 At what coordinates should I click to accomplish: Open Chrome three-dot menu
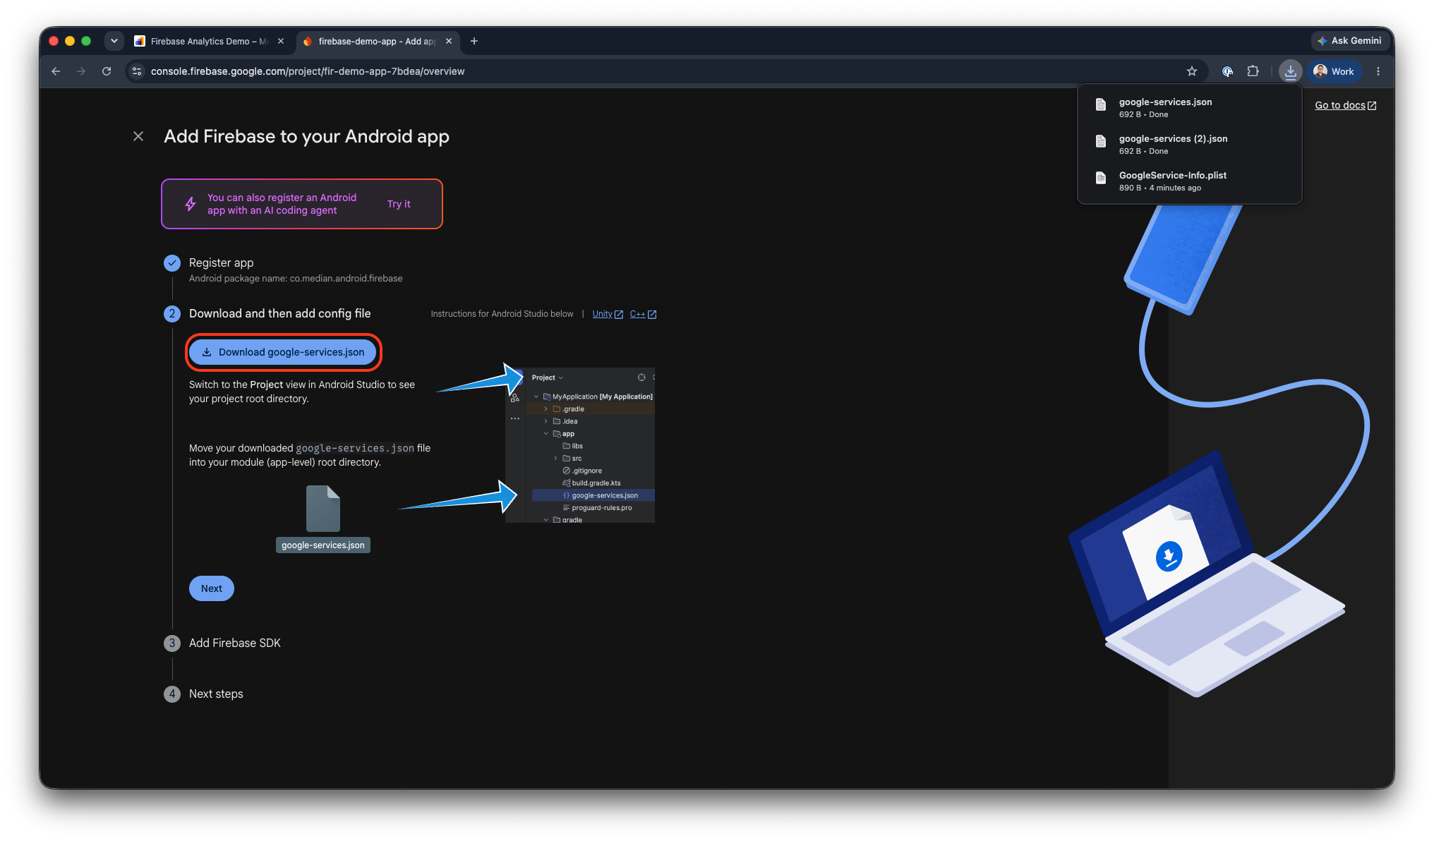pyautogui.click(x=1378, y=71)
